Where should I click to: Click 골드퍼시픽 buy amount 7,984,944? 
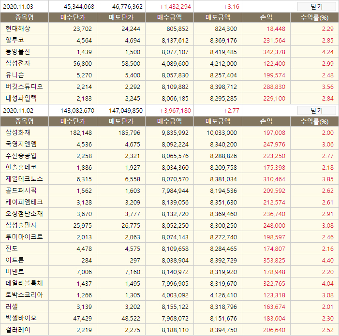point(175,191)
